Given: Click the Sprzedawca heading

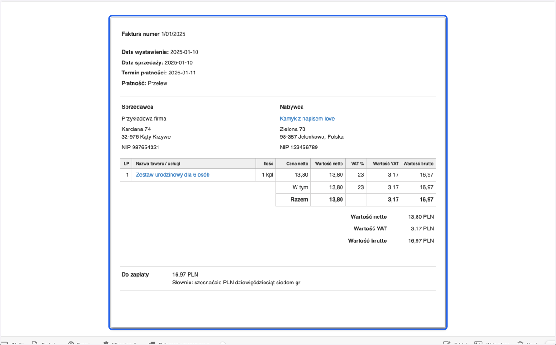Looking at the screenshot, I should 138,107.
